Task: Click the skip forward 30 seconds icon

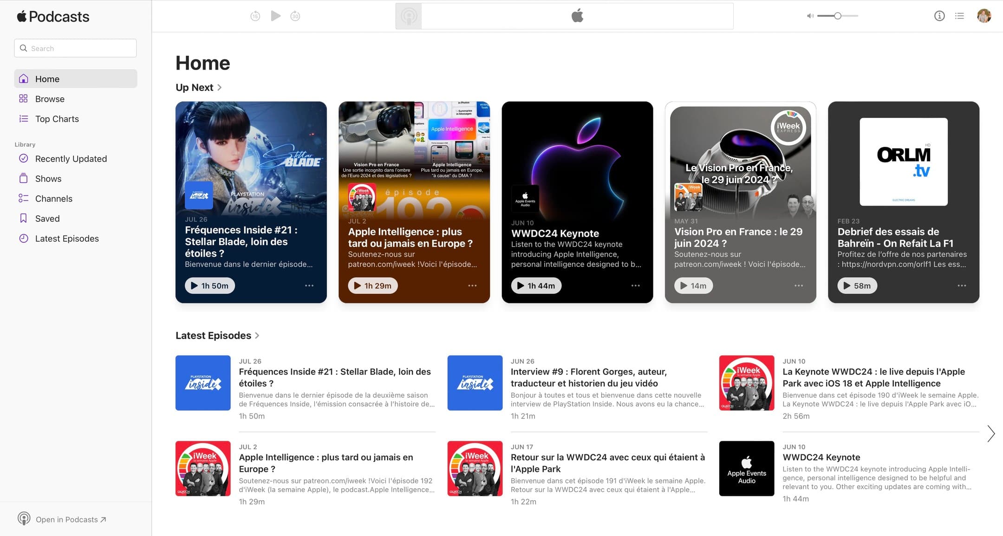Action: [x=295, y=15]
